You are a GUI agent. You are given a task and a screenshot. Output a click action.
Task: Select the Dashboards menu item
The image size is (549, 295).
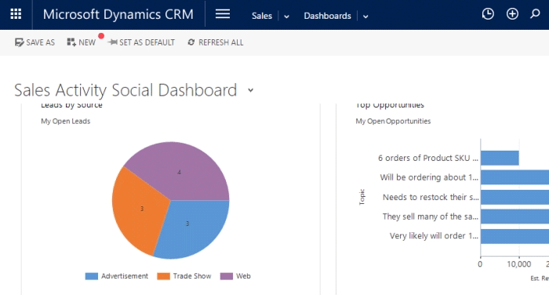(327, 16)
